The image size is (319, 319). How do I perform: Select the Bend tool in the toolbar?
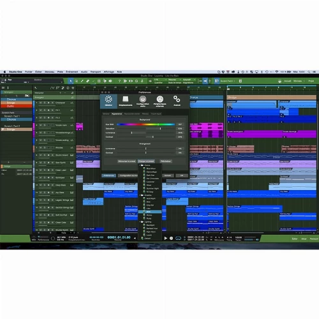click(105, 81)
